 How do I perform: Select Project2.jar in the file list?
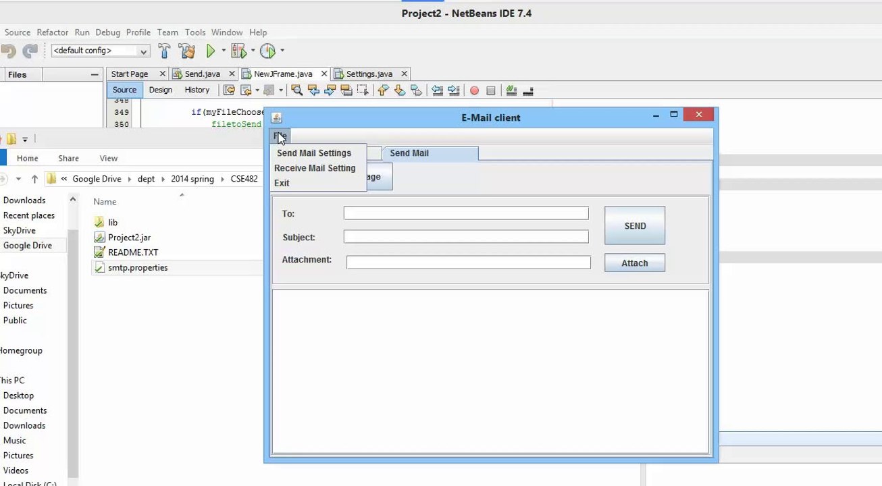click(129, 238)
